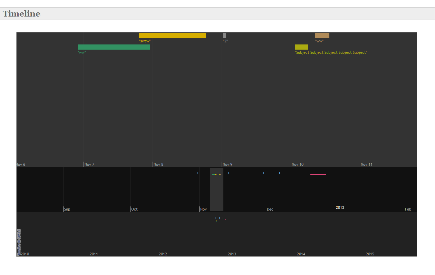The width and height of the screenshot is (435, 275).
Task: Click the Nov 7 date label
Action: 89,164
